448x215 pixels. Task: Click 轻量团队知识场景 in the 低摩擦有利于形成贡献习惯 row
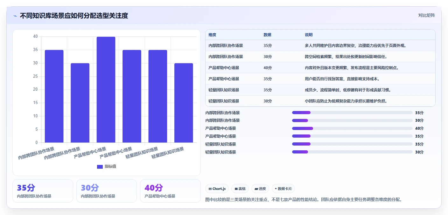pos(224,90)
